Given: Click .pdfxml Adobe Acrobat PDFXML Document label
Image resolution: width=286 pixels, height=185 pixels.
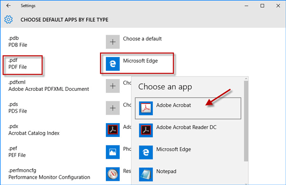Looking at the screenshot, I should pos(49,86).
